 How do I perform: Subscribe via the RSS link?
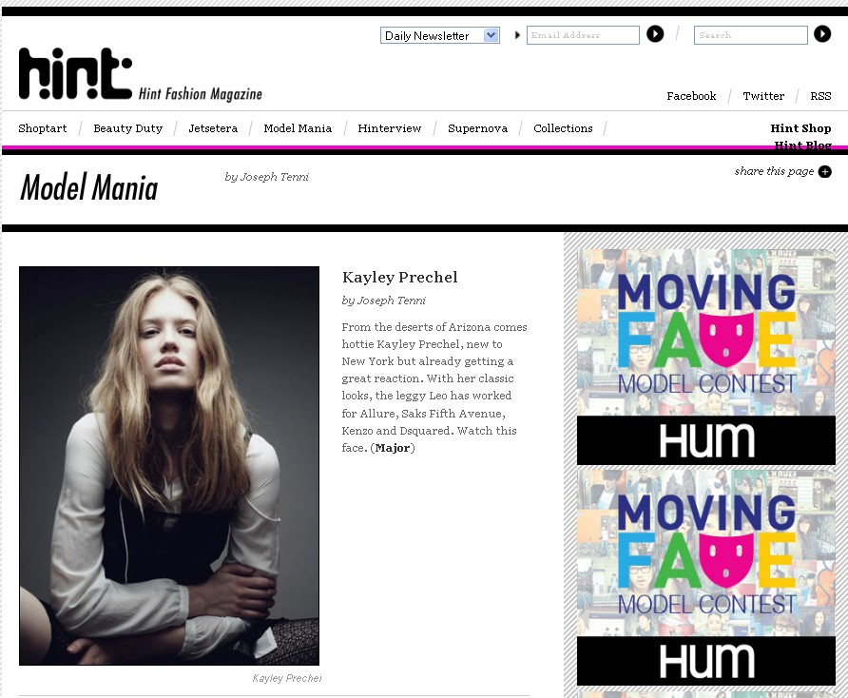[820, 96]
